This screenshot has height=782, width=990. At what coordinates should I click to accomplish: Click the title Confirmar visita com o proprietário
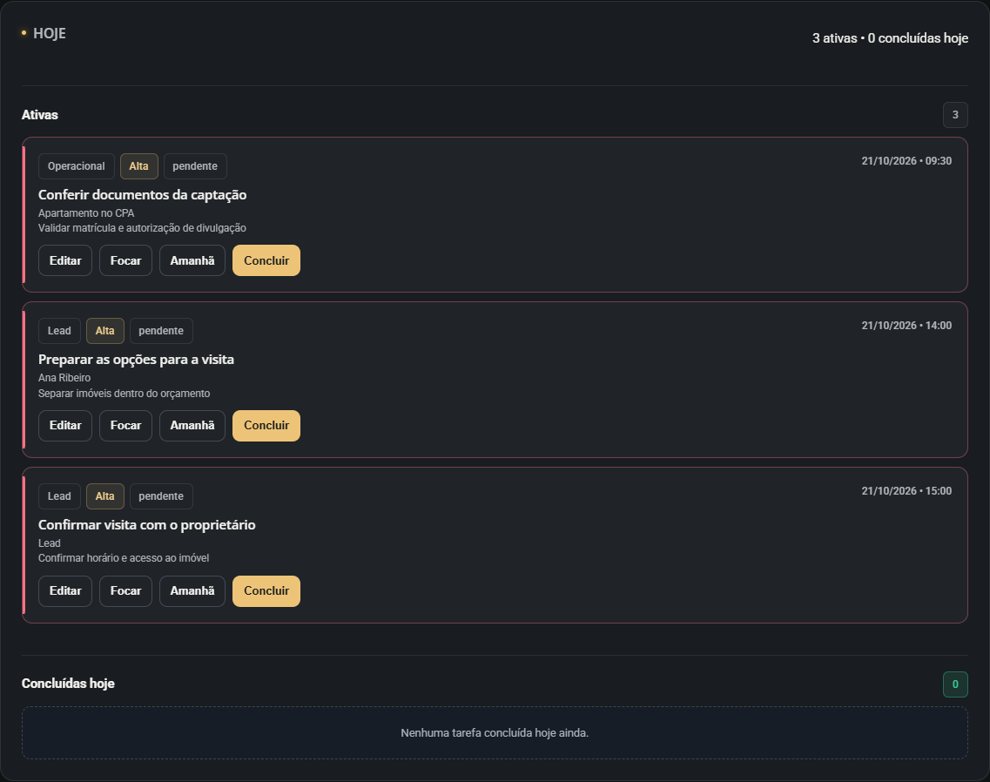click(x=146, y=525)
